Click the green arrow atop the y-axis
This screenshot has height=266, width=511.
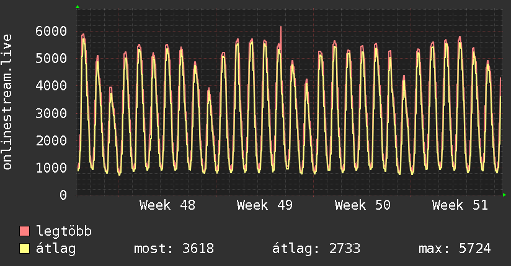point(78,7)
